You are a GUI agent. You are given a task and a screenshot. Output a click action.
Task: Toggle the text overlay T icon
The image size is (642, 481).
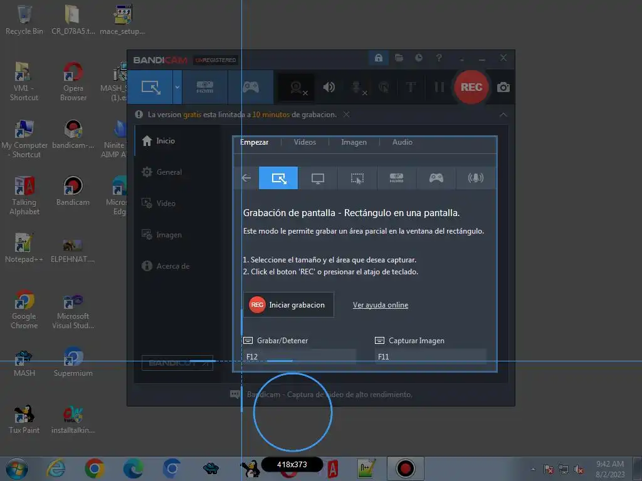[x=410, y=87]
